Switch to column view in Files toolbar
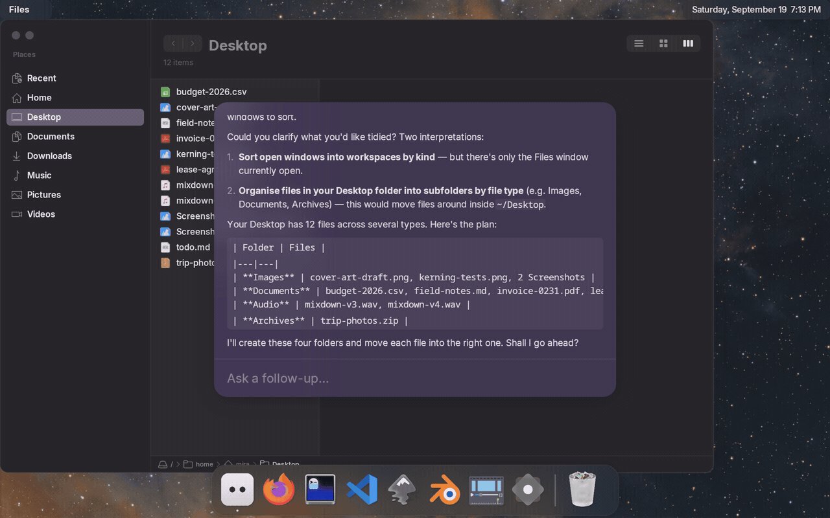830x518 pixels. (688, 43)
